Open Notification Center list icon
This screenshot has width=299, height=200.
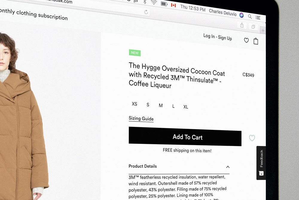pyautogui.click(x=258, y=18)
